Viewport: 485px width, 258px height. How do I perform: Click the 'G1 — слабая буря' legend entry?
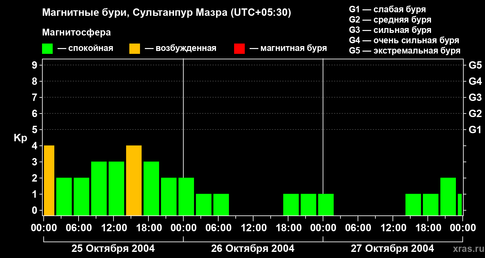pos(387,9)
